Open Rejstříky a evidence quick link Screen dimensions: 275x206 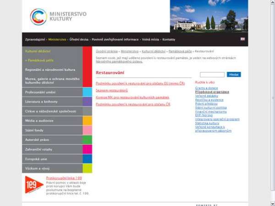pos(209,100)
